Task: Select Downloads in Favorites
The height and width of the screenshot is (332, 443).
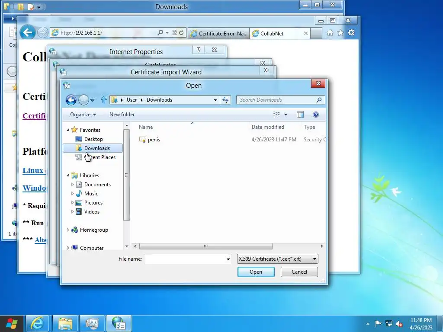Action: 93,148
